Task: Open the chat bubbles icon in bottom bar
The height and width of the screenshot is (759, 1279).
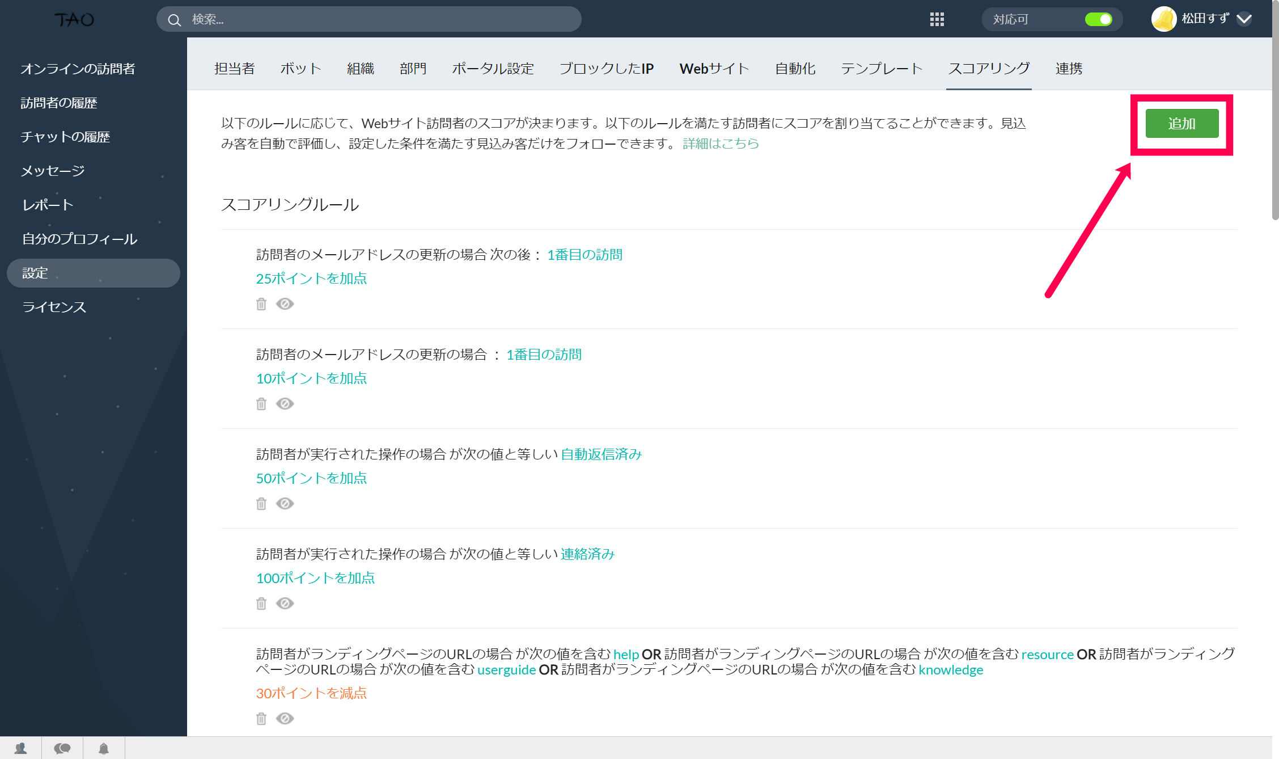Action: pos(62,748)
